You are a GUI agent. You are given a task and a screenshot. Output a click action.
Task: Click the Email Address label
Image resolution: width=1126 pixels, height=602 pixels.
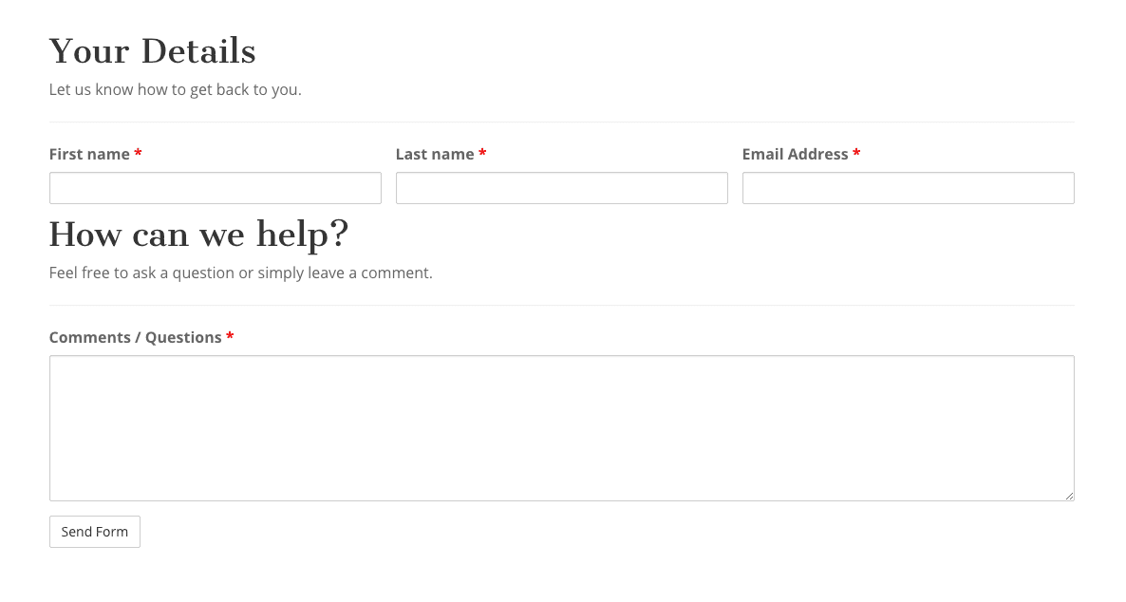click(x=795, y=154)
